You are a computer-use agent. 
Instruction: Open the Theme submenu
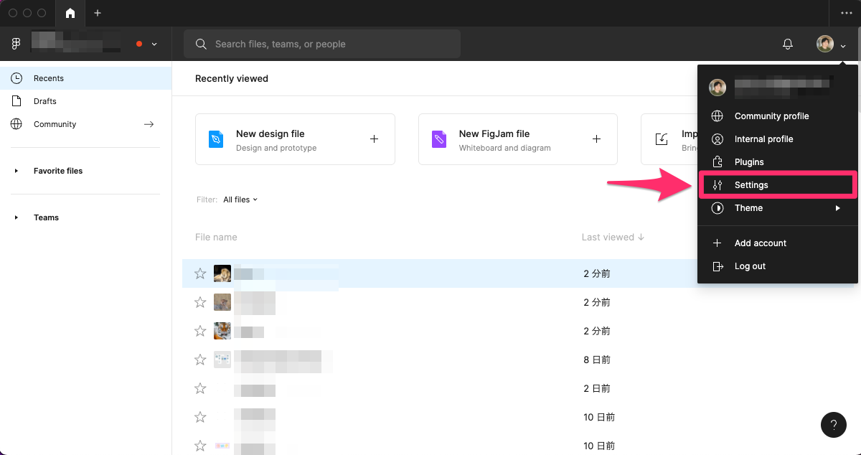(x=748, y=208)
